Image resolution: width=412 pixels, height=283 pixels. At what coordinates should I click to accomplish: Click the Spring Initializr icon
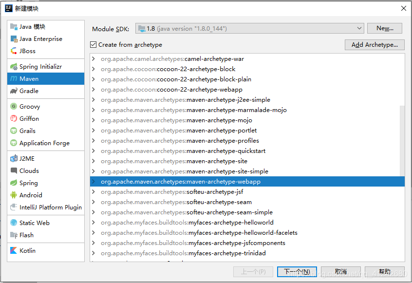(x=14, y=67)
